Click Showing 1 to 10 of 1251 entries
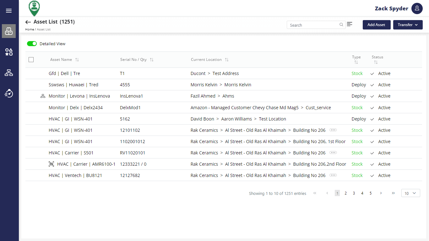The image size is (429, 241). 278,193
